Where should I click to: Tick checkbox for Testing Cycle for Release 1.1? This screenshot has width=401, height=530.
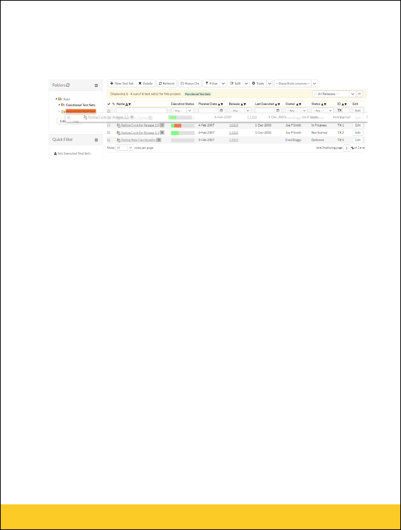point(109,132)
